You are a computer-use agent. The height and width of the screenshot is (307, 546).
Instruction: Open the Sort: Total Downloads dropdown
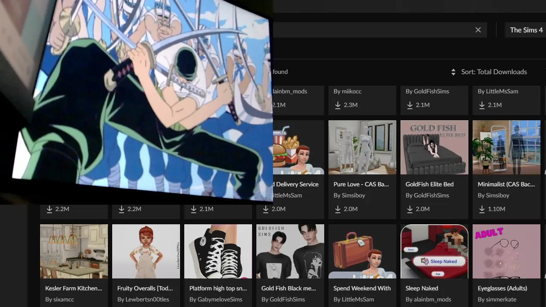coord(489,72)
